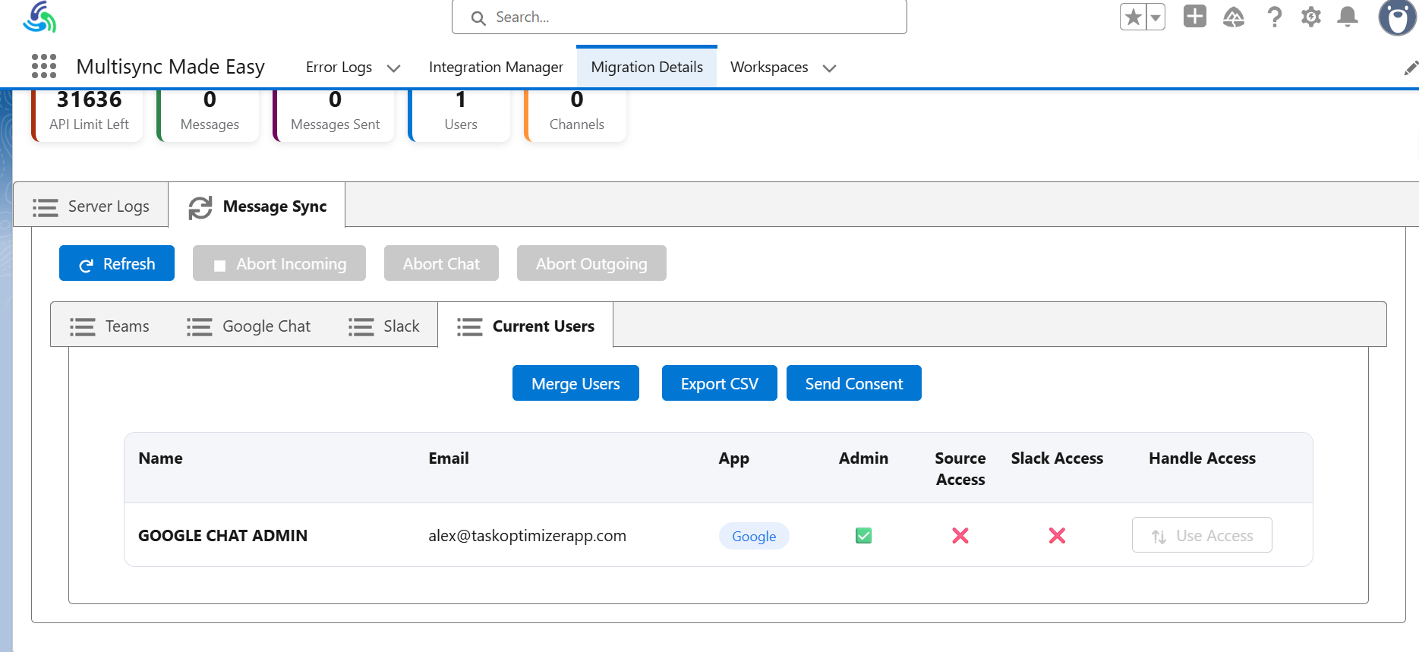
Task: Open the Workspaces nav tab
Action: point(769,67)
